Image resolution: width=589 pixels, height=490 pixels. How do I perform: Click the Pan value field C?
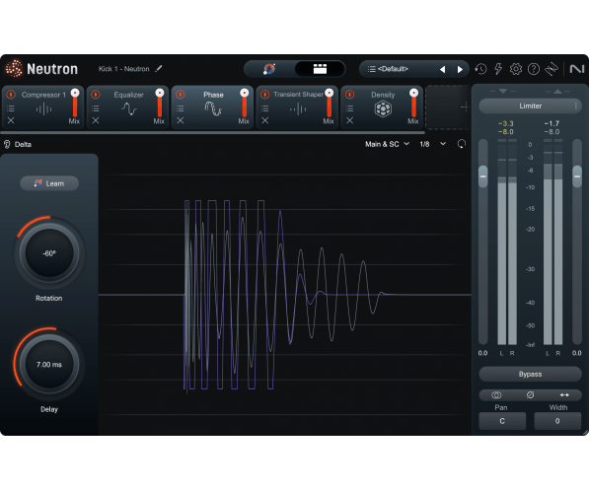click(502, 421)
